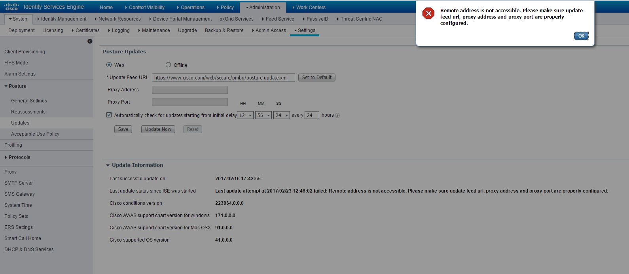629x274 pixels.
Task: Open Acceptable Use Policy
Action: (35, 134)
